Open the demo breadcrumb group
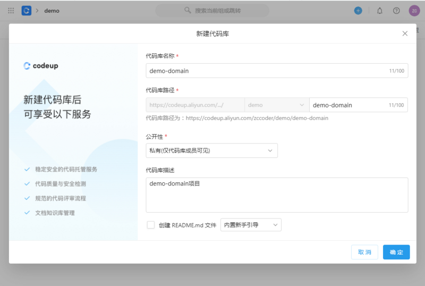 tap(52, 11)
